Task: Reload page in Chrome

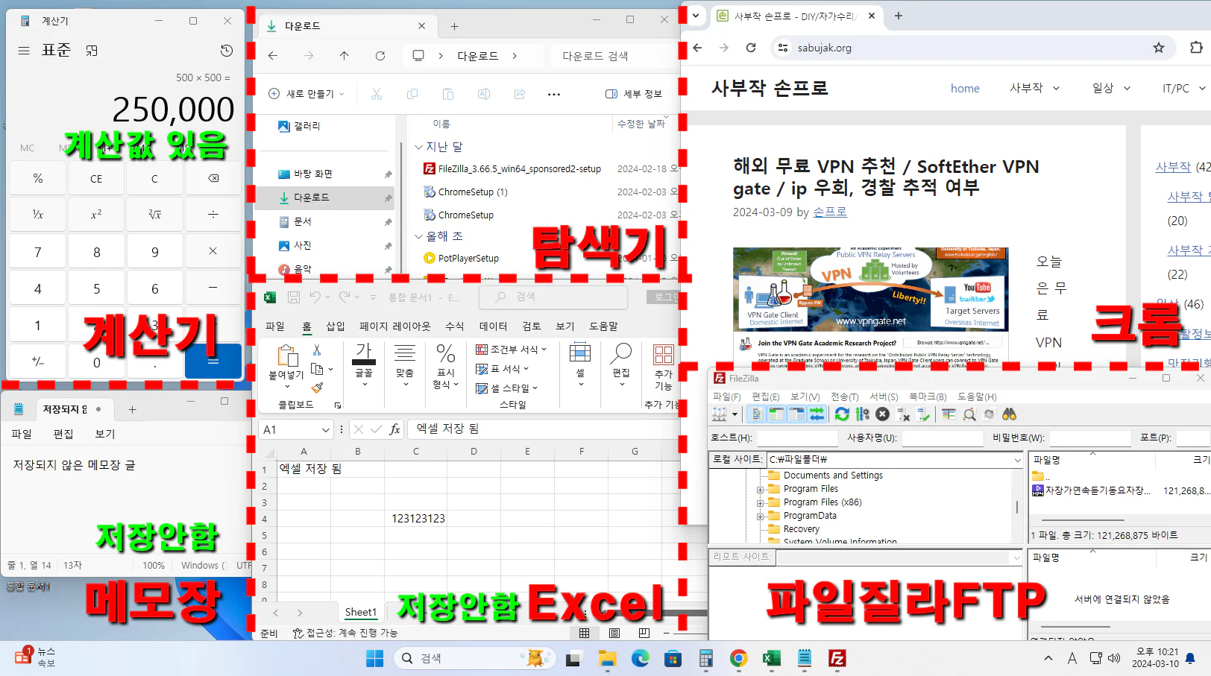Action: pyautogui.click(x=751, y=48)
